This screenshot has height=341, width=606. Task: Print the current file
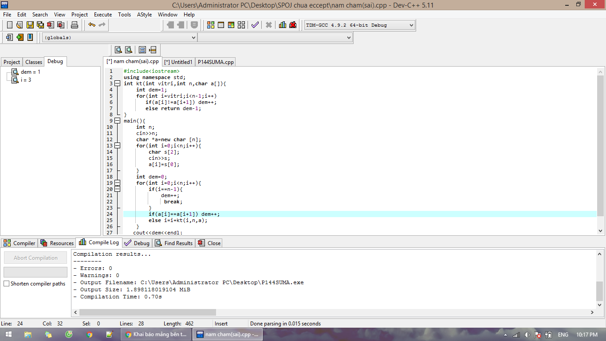coord(75,25)
